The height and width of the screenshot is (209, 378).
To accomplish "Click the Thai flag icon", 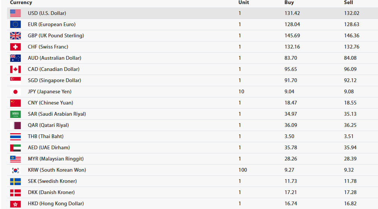I will (15, 137).
